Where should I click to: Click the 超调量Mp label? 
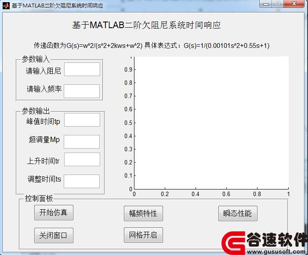click(44, 140)
